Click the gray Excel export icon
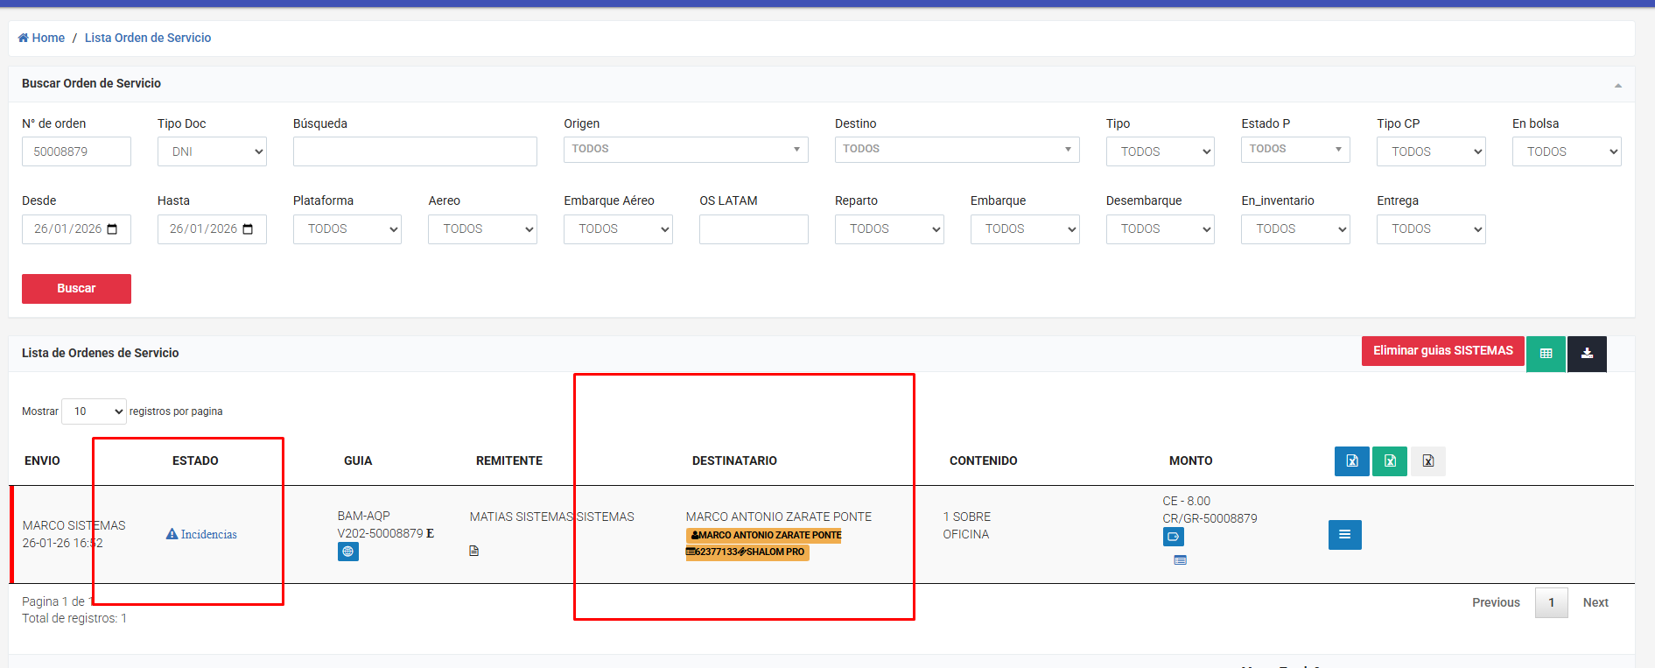Image resolution: width=1655 pixels, height=668 pixels. [1427, 461]
